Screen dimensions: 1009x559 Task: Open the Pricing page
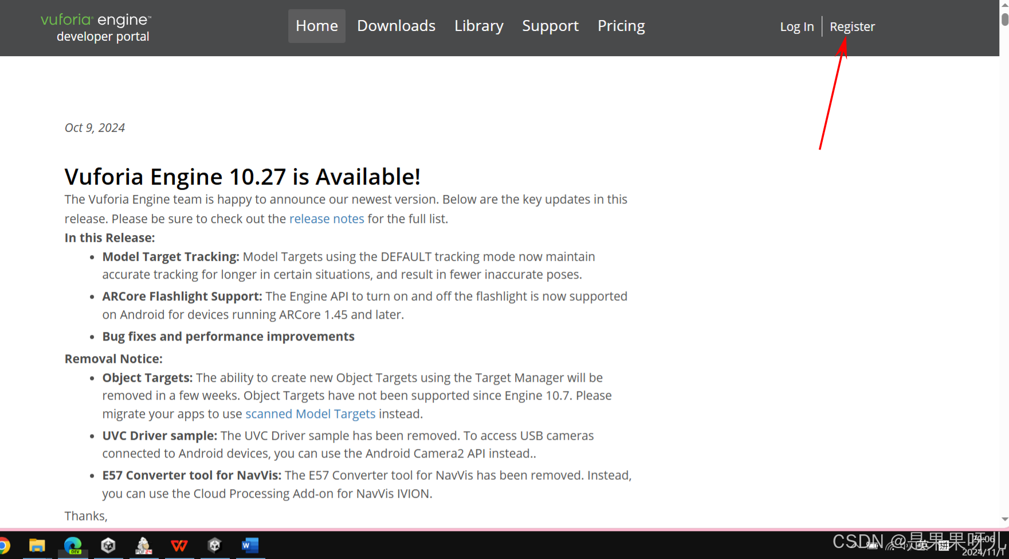coord(621,26)
